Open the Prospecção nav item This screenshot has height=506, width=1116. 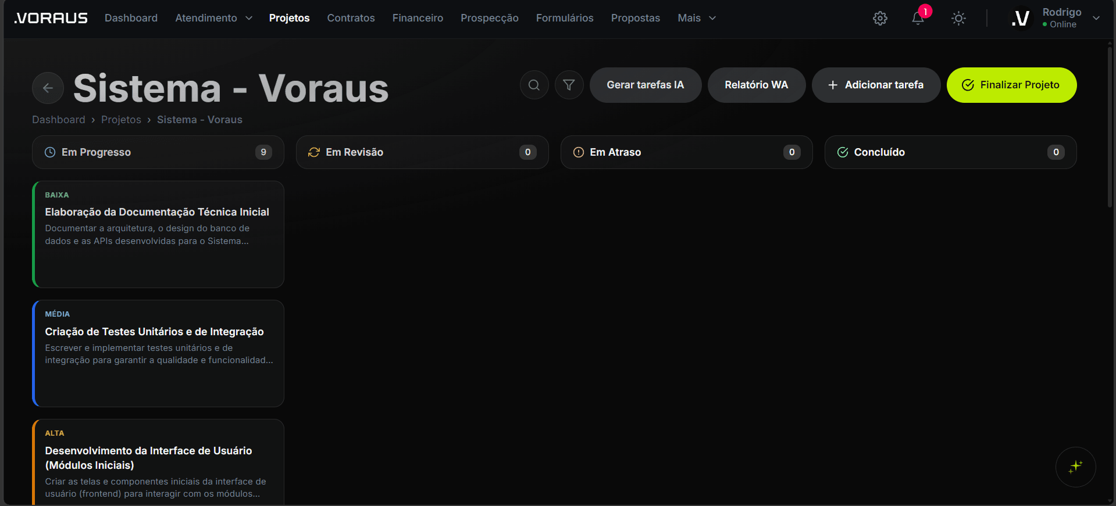490,18
